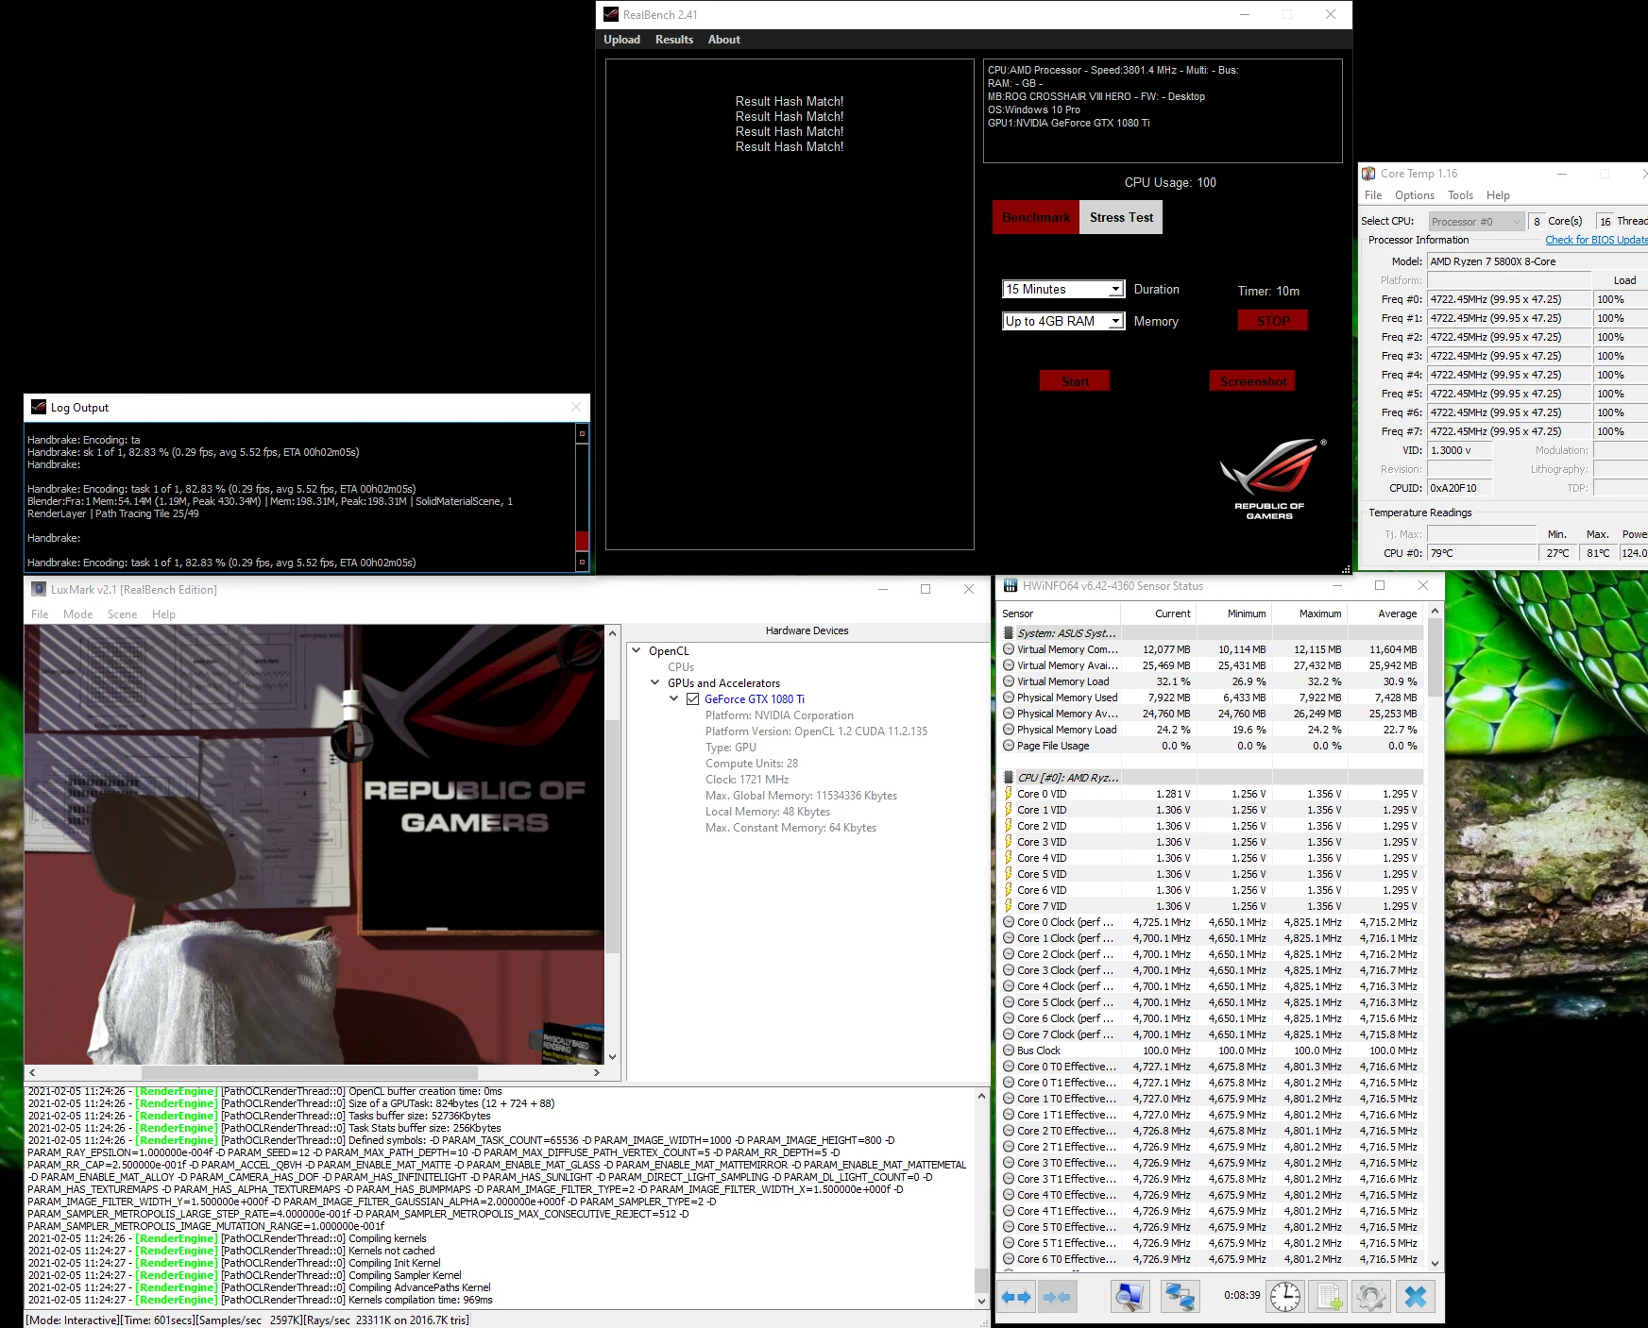The width and height of the screenshot is (1648, 1328).
Task: Click the RealBench title bar ROG icon
Action: coord(611,14)
